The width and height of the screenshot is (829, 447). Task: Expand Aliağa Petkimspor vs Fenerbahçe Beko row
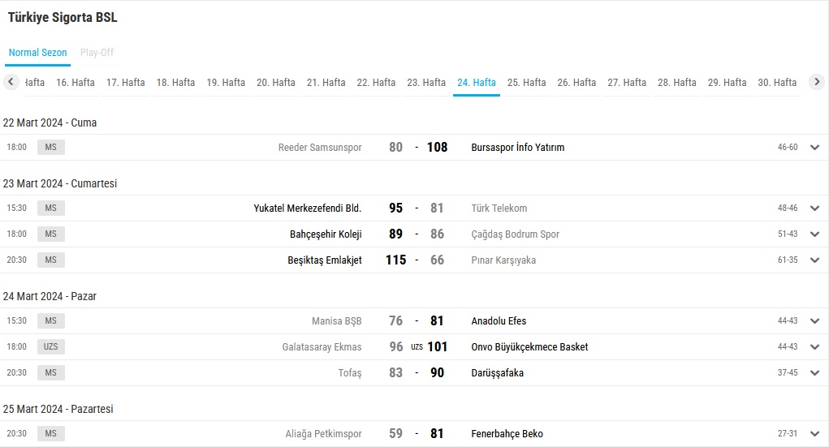point(814,434)
